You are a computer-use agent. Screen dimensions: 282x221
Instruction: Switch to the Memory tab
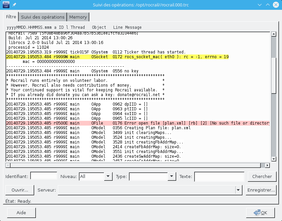click(x=78, y=17)
